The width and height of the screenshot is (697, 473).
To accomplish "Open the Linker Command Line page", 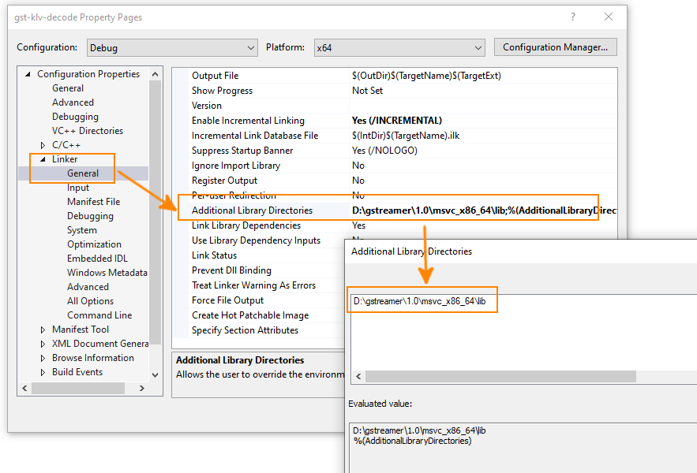I will [99, 315].
